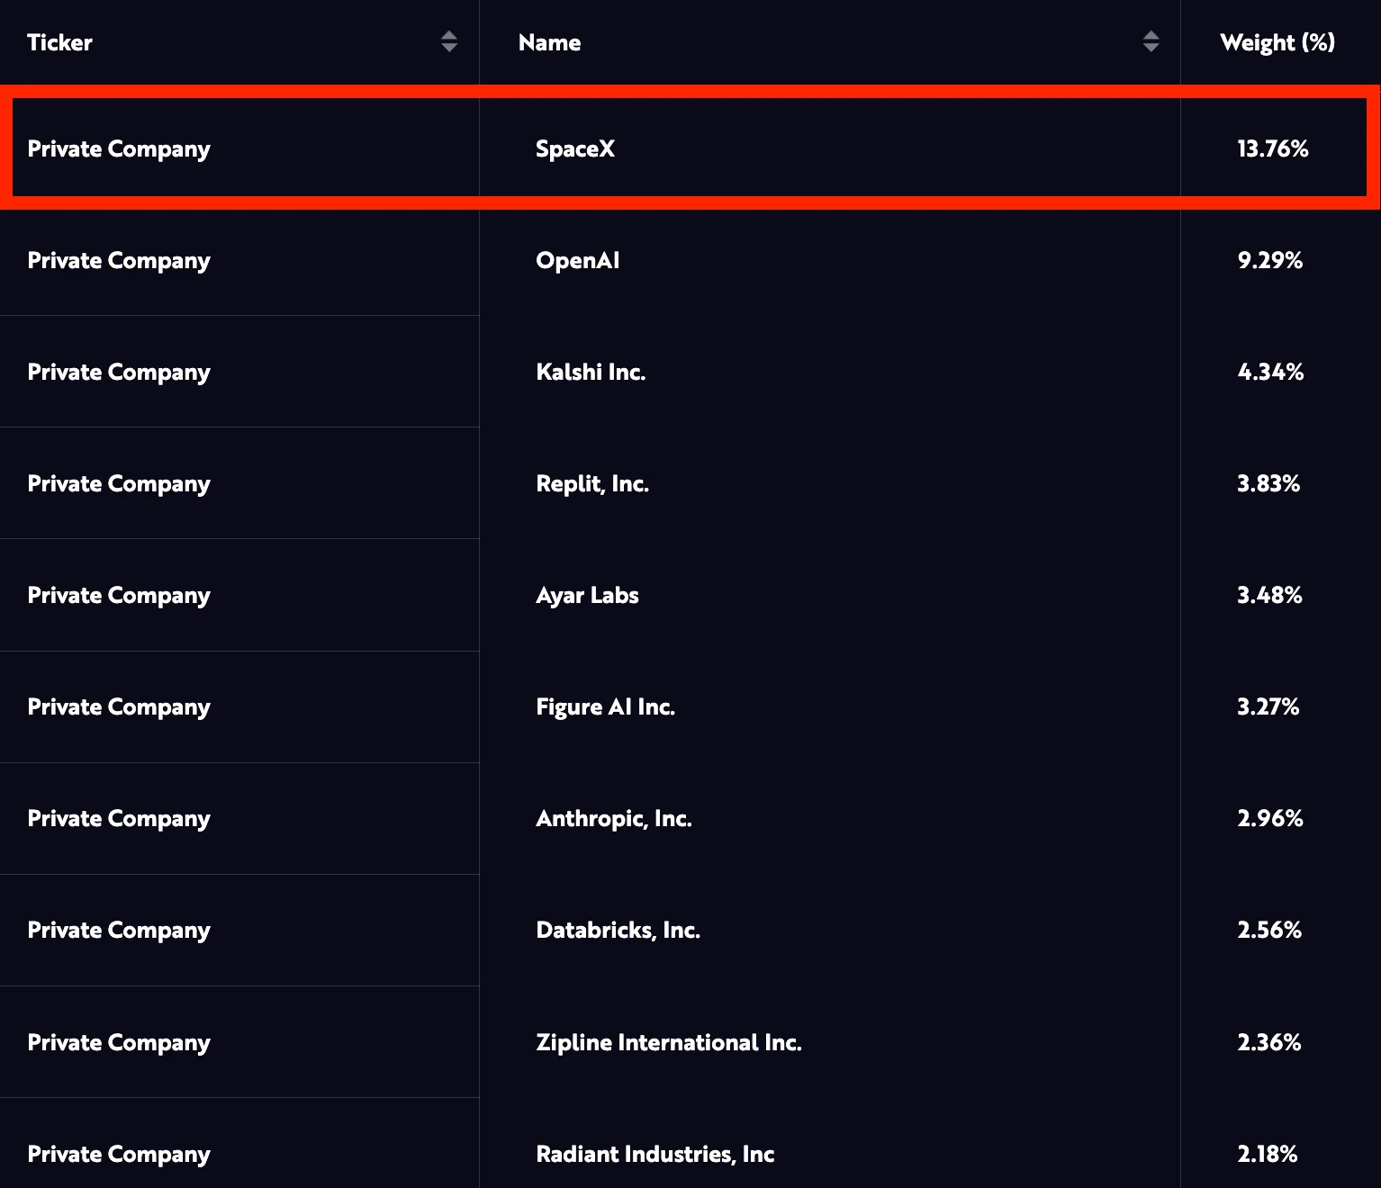The height and width of the screenshot is (1188, 1381).
Task: Click the 3.48% weight value
Action: 1269,595
